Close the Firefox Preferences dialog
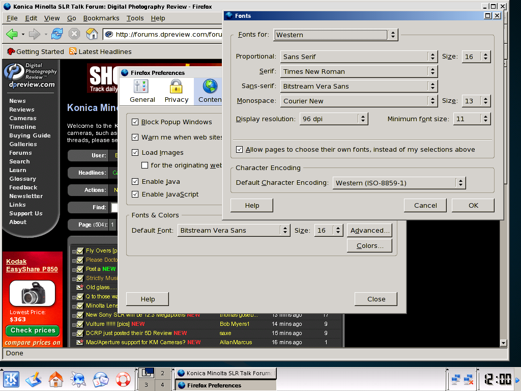The width and height of the screenshot is (521, 391). click(x=376, y=299)
